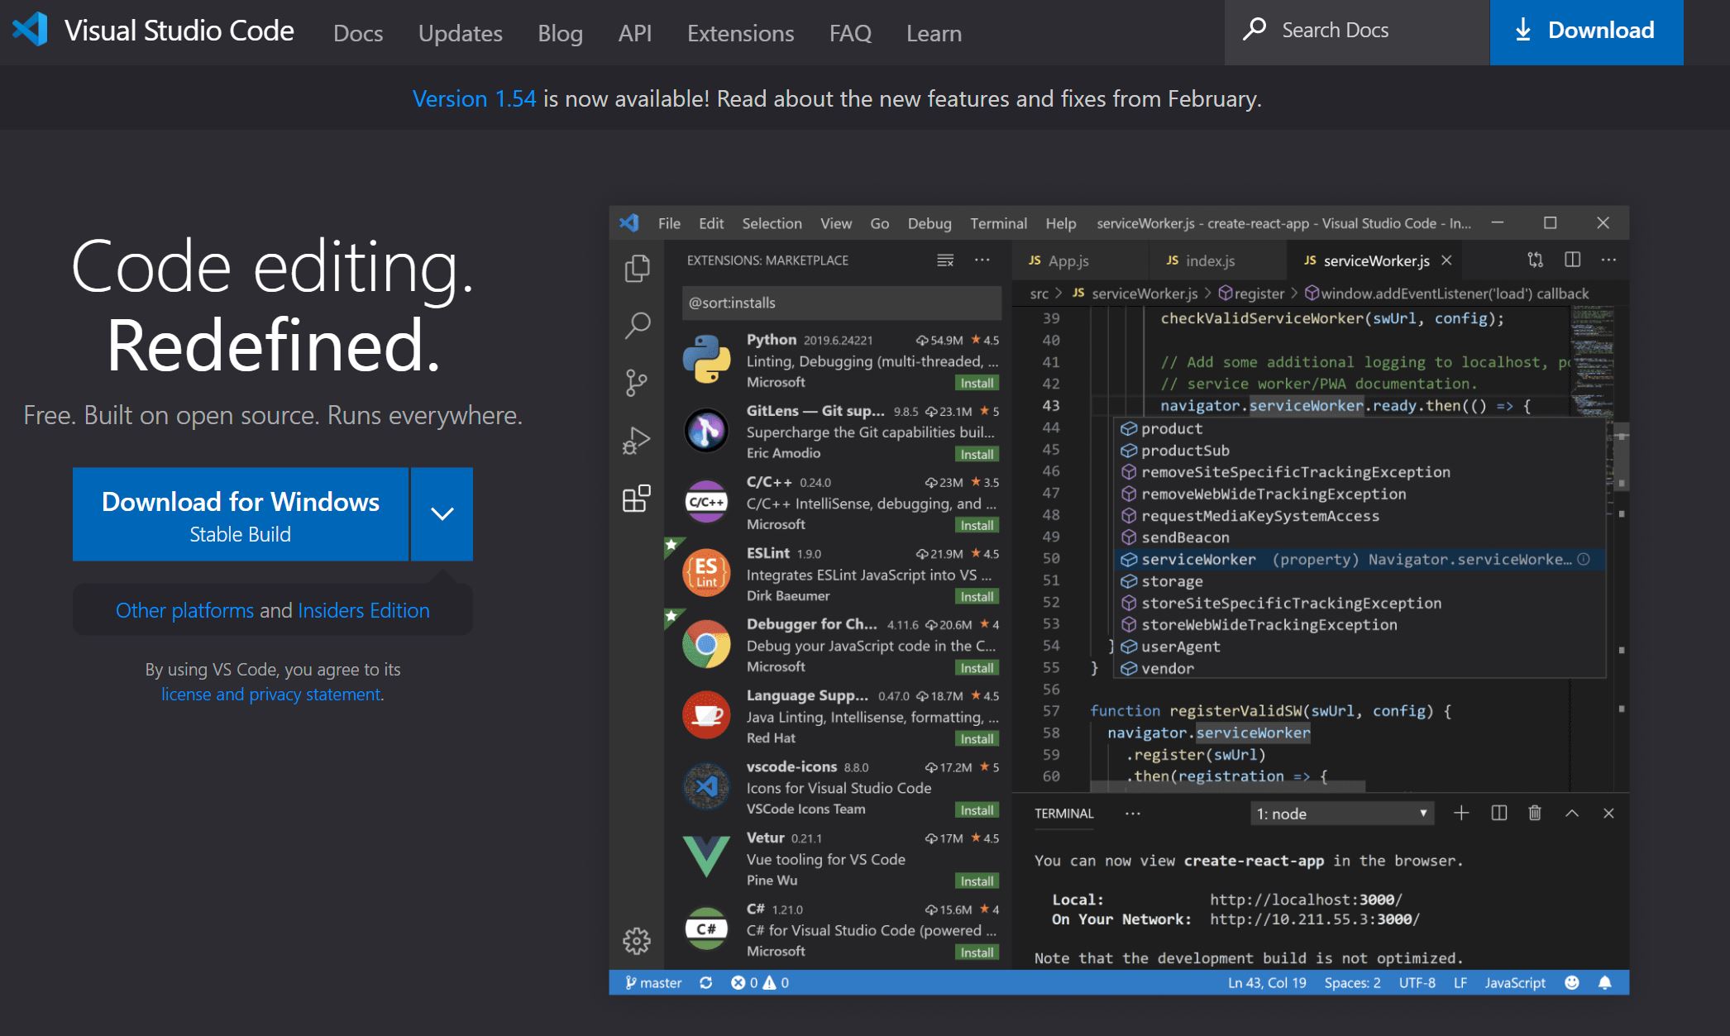The height and width of the screenshot is (1036, 1730).
Task: Open the '1: node' terminal dropdown
Action: point(1341,814)
